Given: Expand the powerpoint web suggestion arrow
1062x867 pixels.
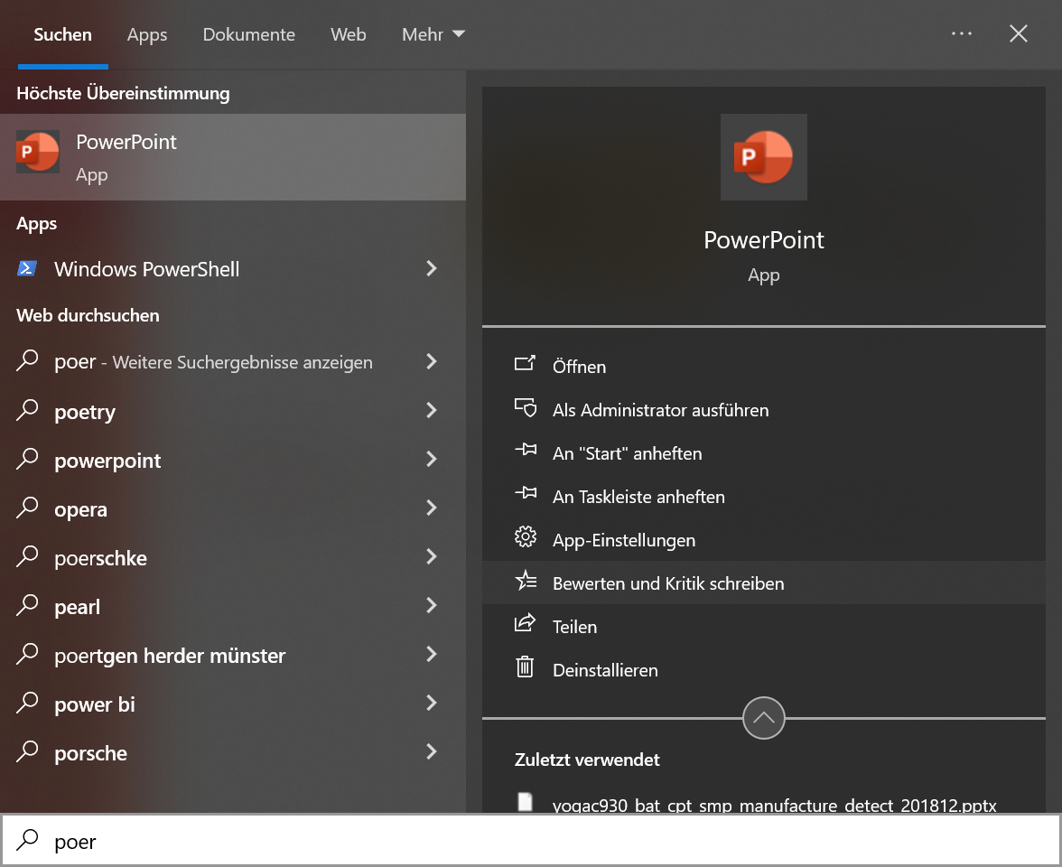Looking at the screenshot, I should 432,459.
